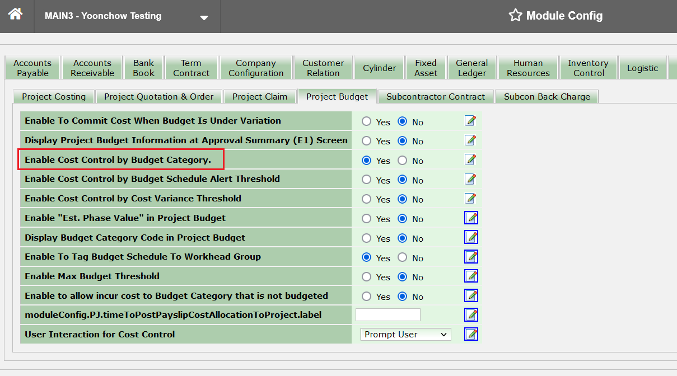This screenshot has height=376, width=677.
Task: Click the star icon beside Module Config
Action: (x=515, y=16)
